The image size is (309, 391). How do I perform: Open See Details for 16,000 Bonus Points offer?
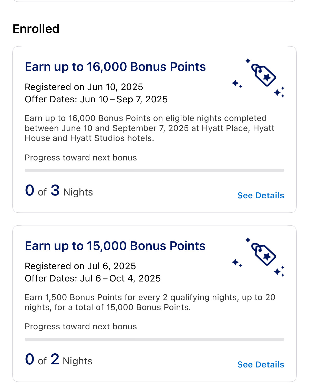click(261, 195)
